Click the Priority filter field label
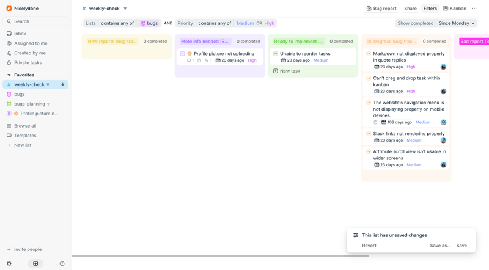489x270 pixels. [185, 23]
